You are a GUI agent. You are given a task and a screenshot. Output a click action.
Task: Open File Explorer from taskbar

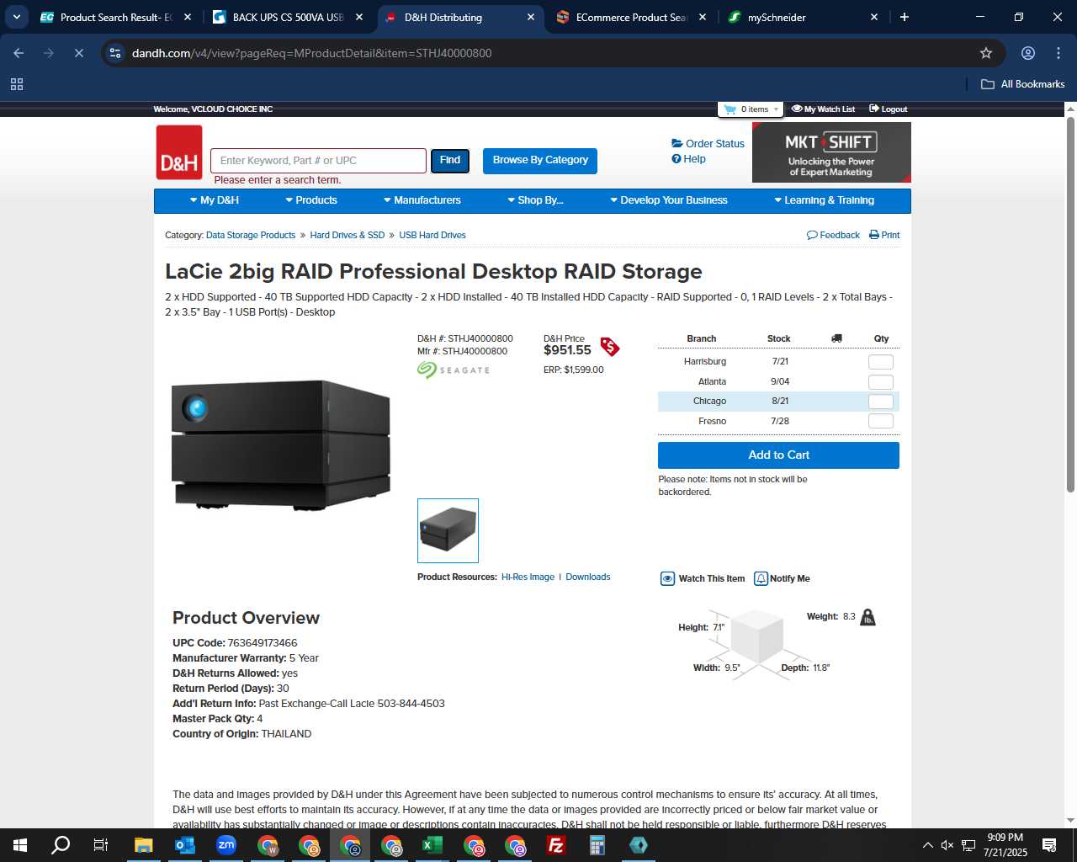[144, 845]
